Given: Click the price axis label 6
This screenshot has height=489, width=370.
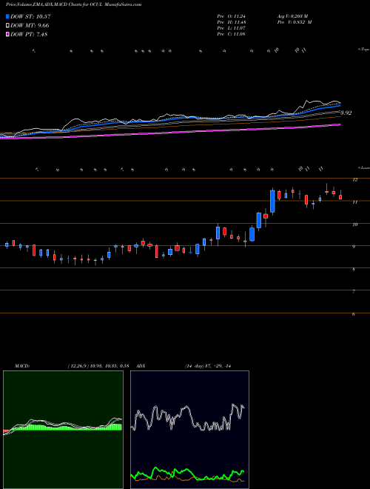Looking at the screenshot, I should tap(354, 314).
